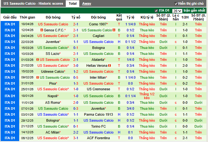Click the 3-0 score against Hellas Verona
208x142 pixels.
pyautogui.click(x=76, y=66)
